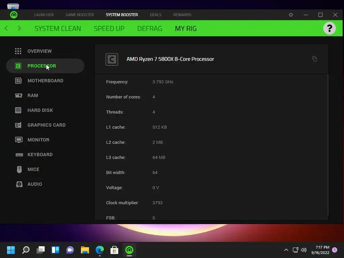Open the My Rig section
The width and height of the screenshot is (344, 258).
point(185,29)
